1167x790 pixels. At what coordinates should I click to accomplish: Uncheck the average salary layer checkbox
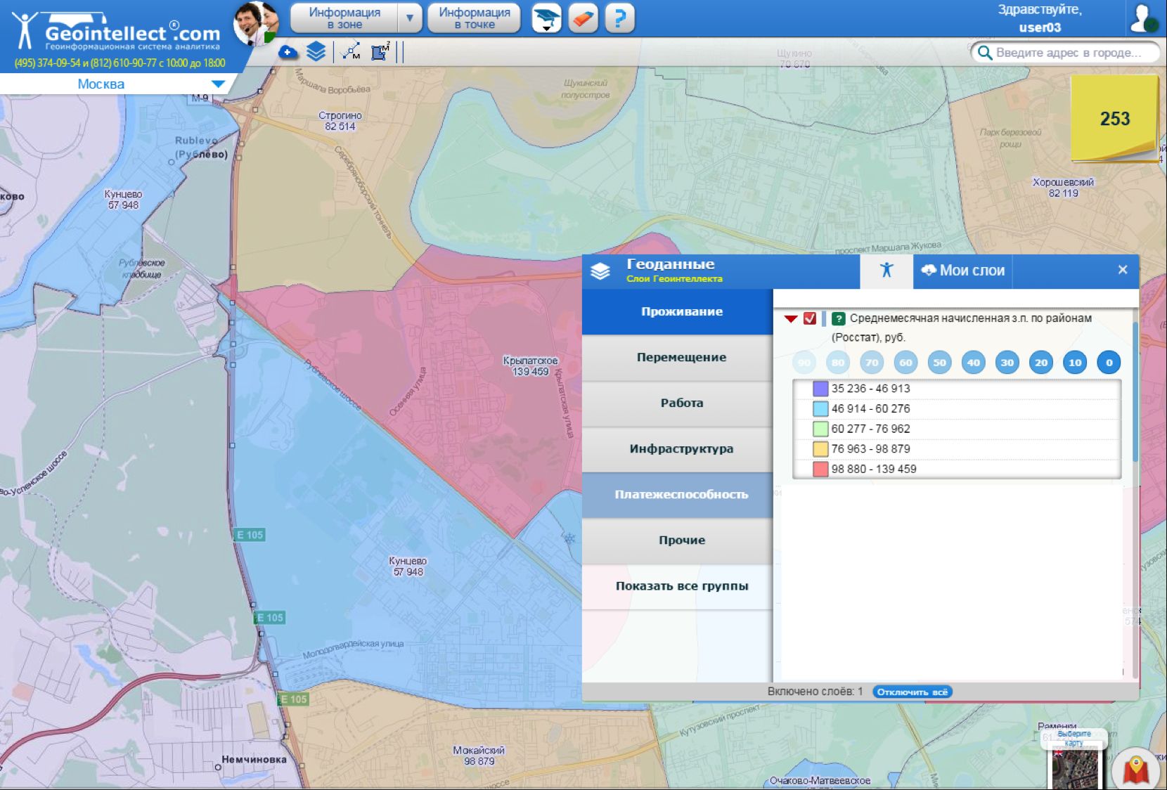pyautogui.click(x=810, y=318)
